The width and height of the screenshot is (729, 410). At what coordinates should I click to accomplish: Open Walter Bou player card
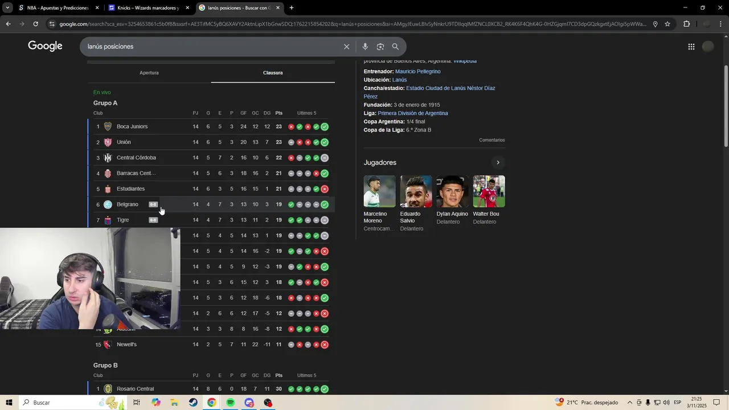click(489, 200)
